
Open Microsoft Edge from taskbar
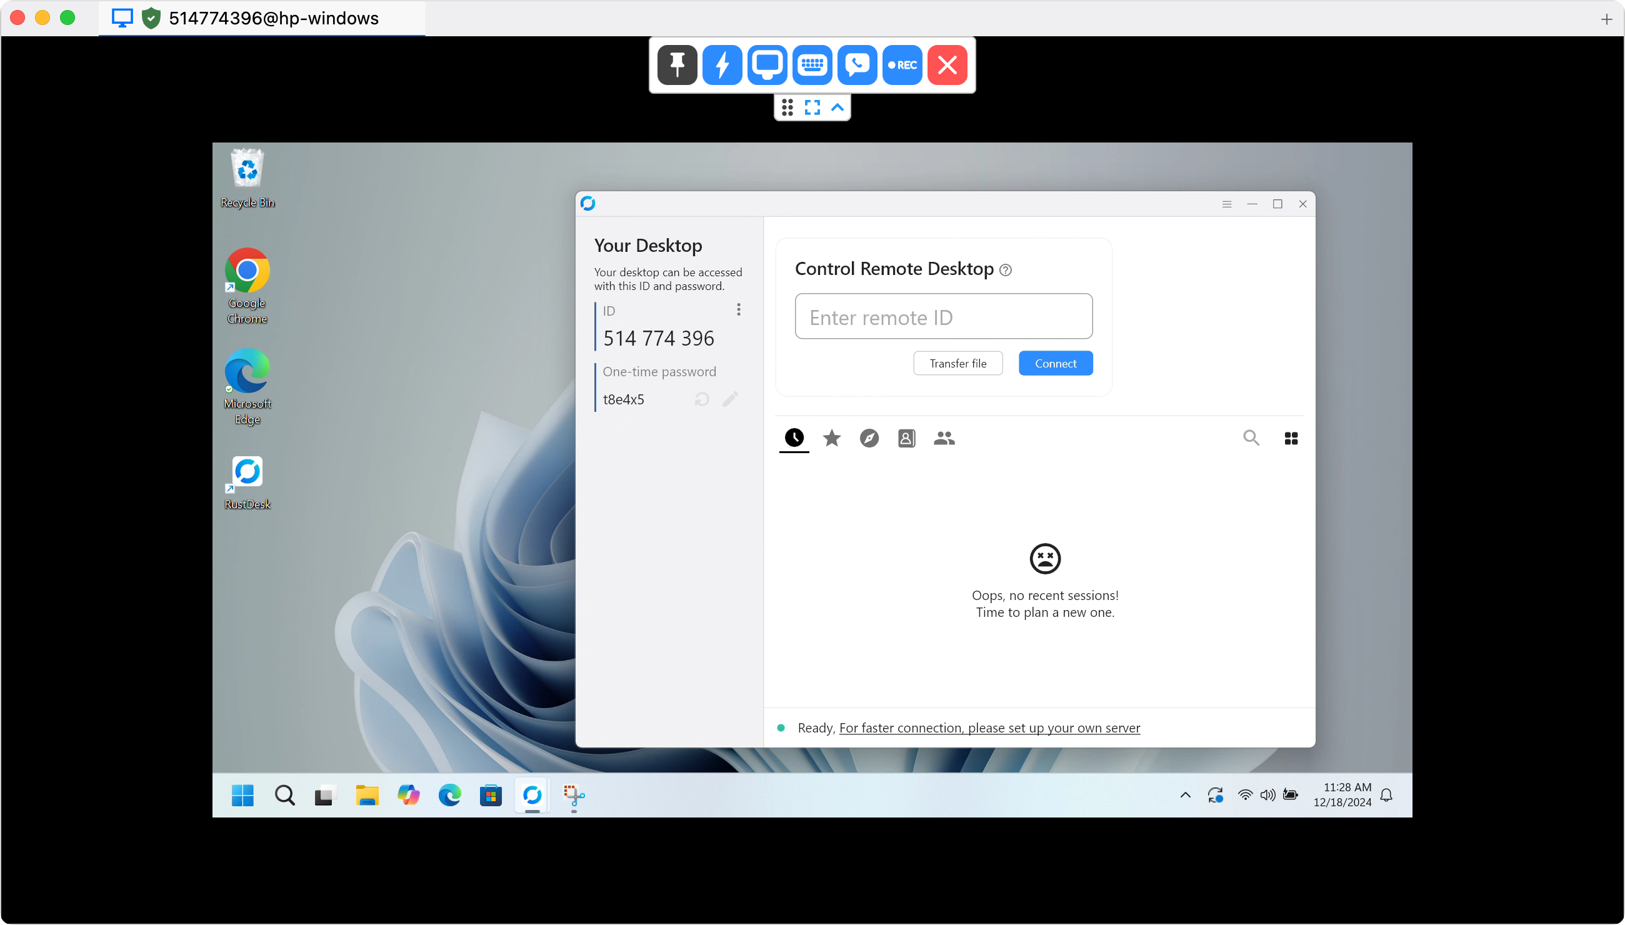(x=449, y=796)
